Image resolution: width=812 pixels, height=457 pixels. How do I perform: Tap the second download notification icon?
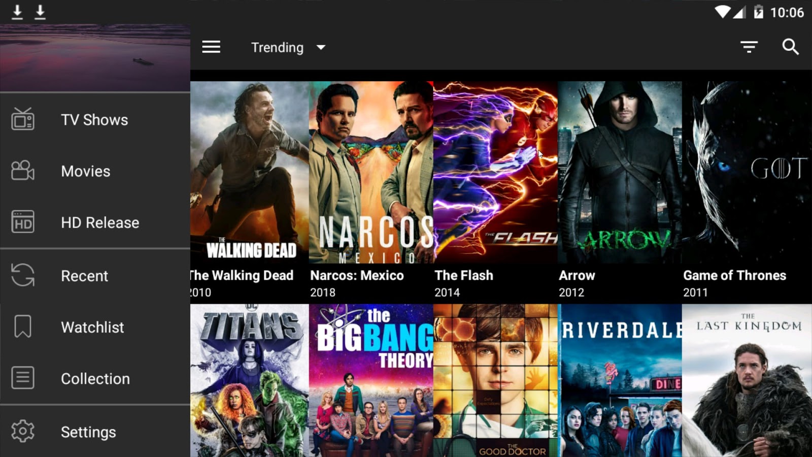[x=40, y=12]
